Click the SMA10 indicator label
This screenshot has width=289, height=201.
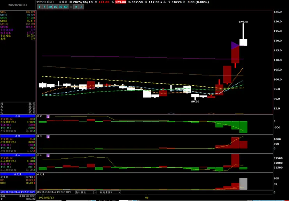point(4,15)
